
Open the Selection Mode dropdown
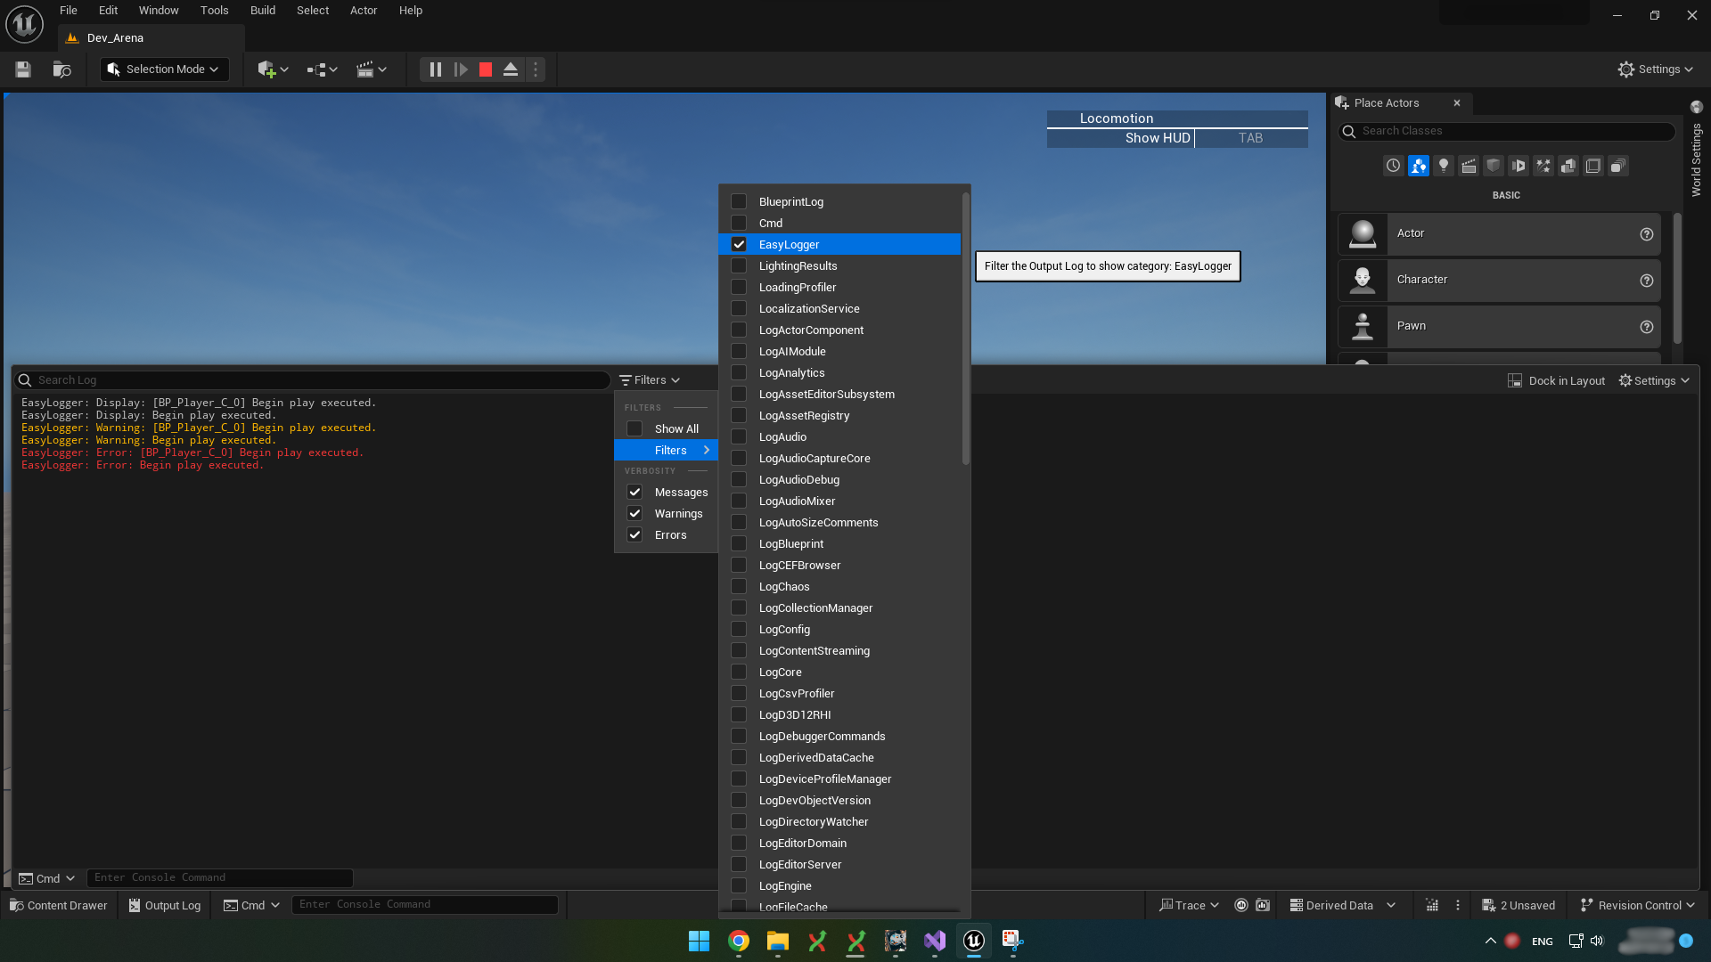pos(165,69)
